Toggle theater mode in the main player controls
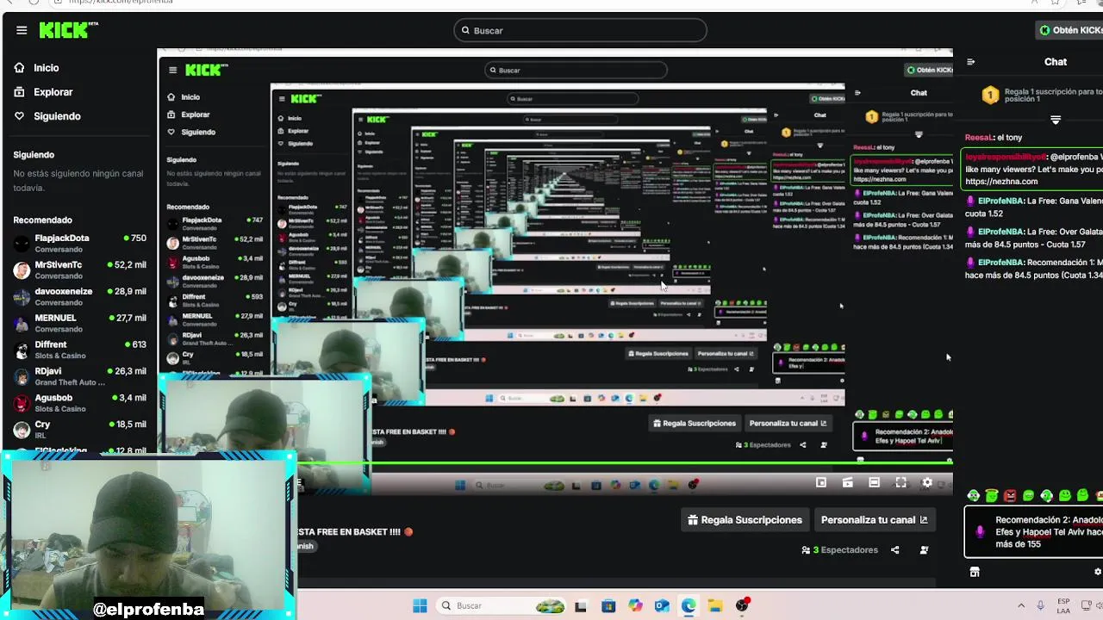 pyautogui.click(x=874, y=483)
